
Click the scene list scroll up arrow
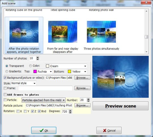pyautogui.click(x=146, y=11)
